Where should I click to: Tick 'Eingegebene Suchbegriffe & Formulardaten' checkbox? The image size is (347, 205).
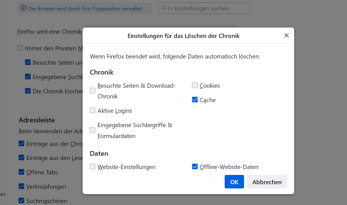tap(93, 130)
